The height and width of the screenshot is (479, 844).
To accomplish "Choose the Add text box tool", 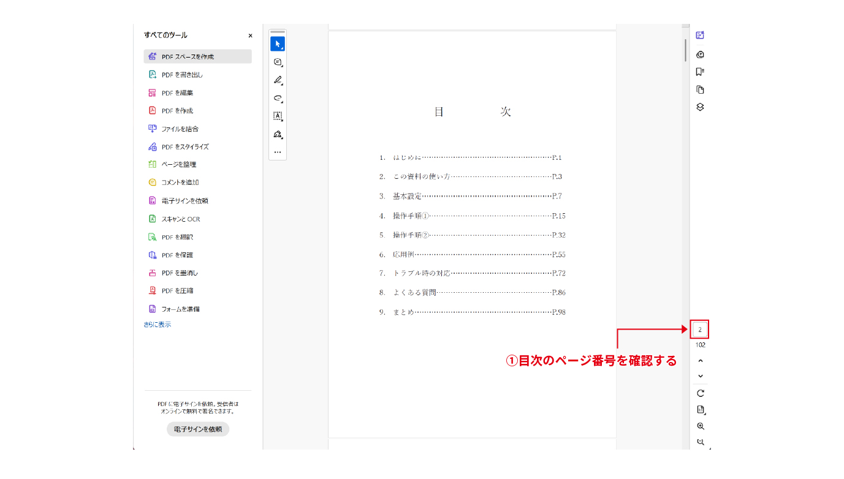I will tap(277, 115).
